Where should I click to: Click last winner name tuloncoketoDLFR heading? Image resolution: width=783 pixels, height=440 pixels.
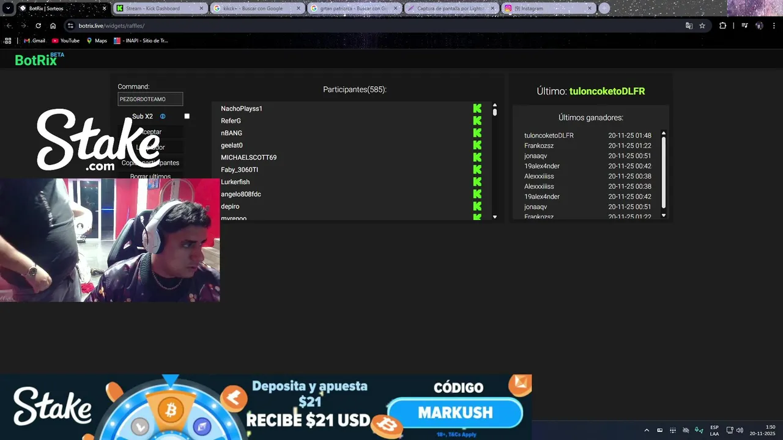tap(607, 91)
